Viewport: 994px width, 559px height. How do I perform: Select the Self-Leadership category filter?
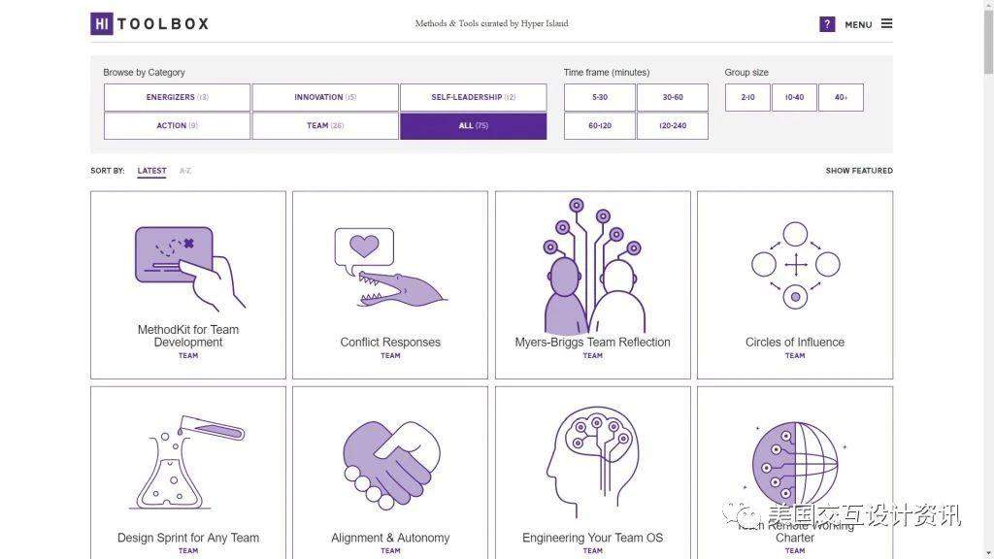pos(473,98)
